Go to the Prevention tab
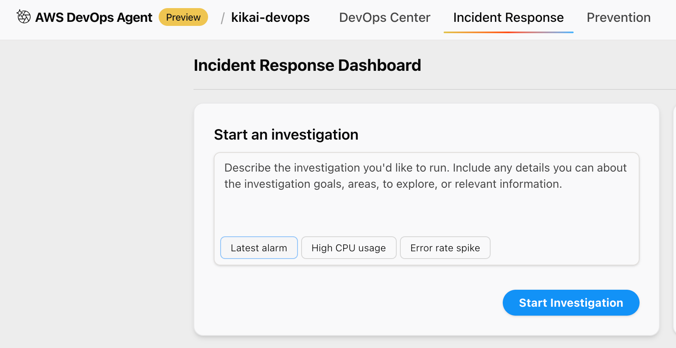 (619, 17)
